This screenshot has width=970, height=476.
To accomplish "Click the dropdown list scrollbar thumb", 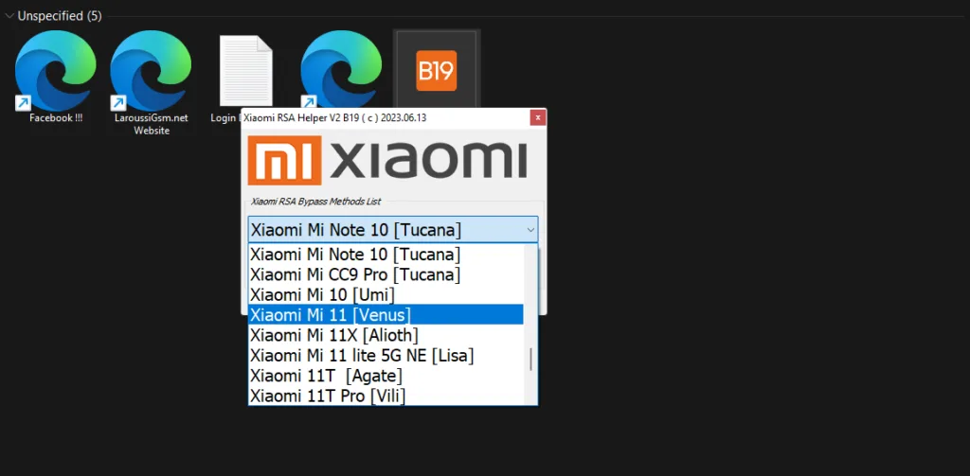I will pos(530,360).
